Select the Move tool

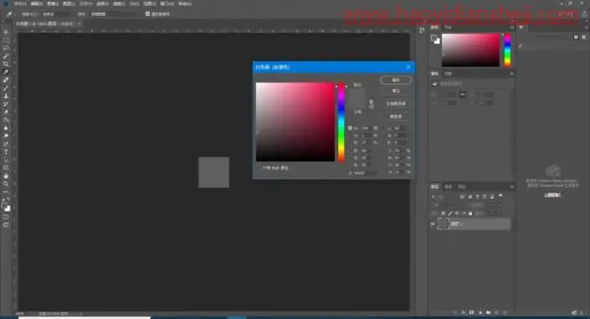pyautogui.click(x=6, y=32)
